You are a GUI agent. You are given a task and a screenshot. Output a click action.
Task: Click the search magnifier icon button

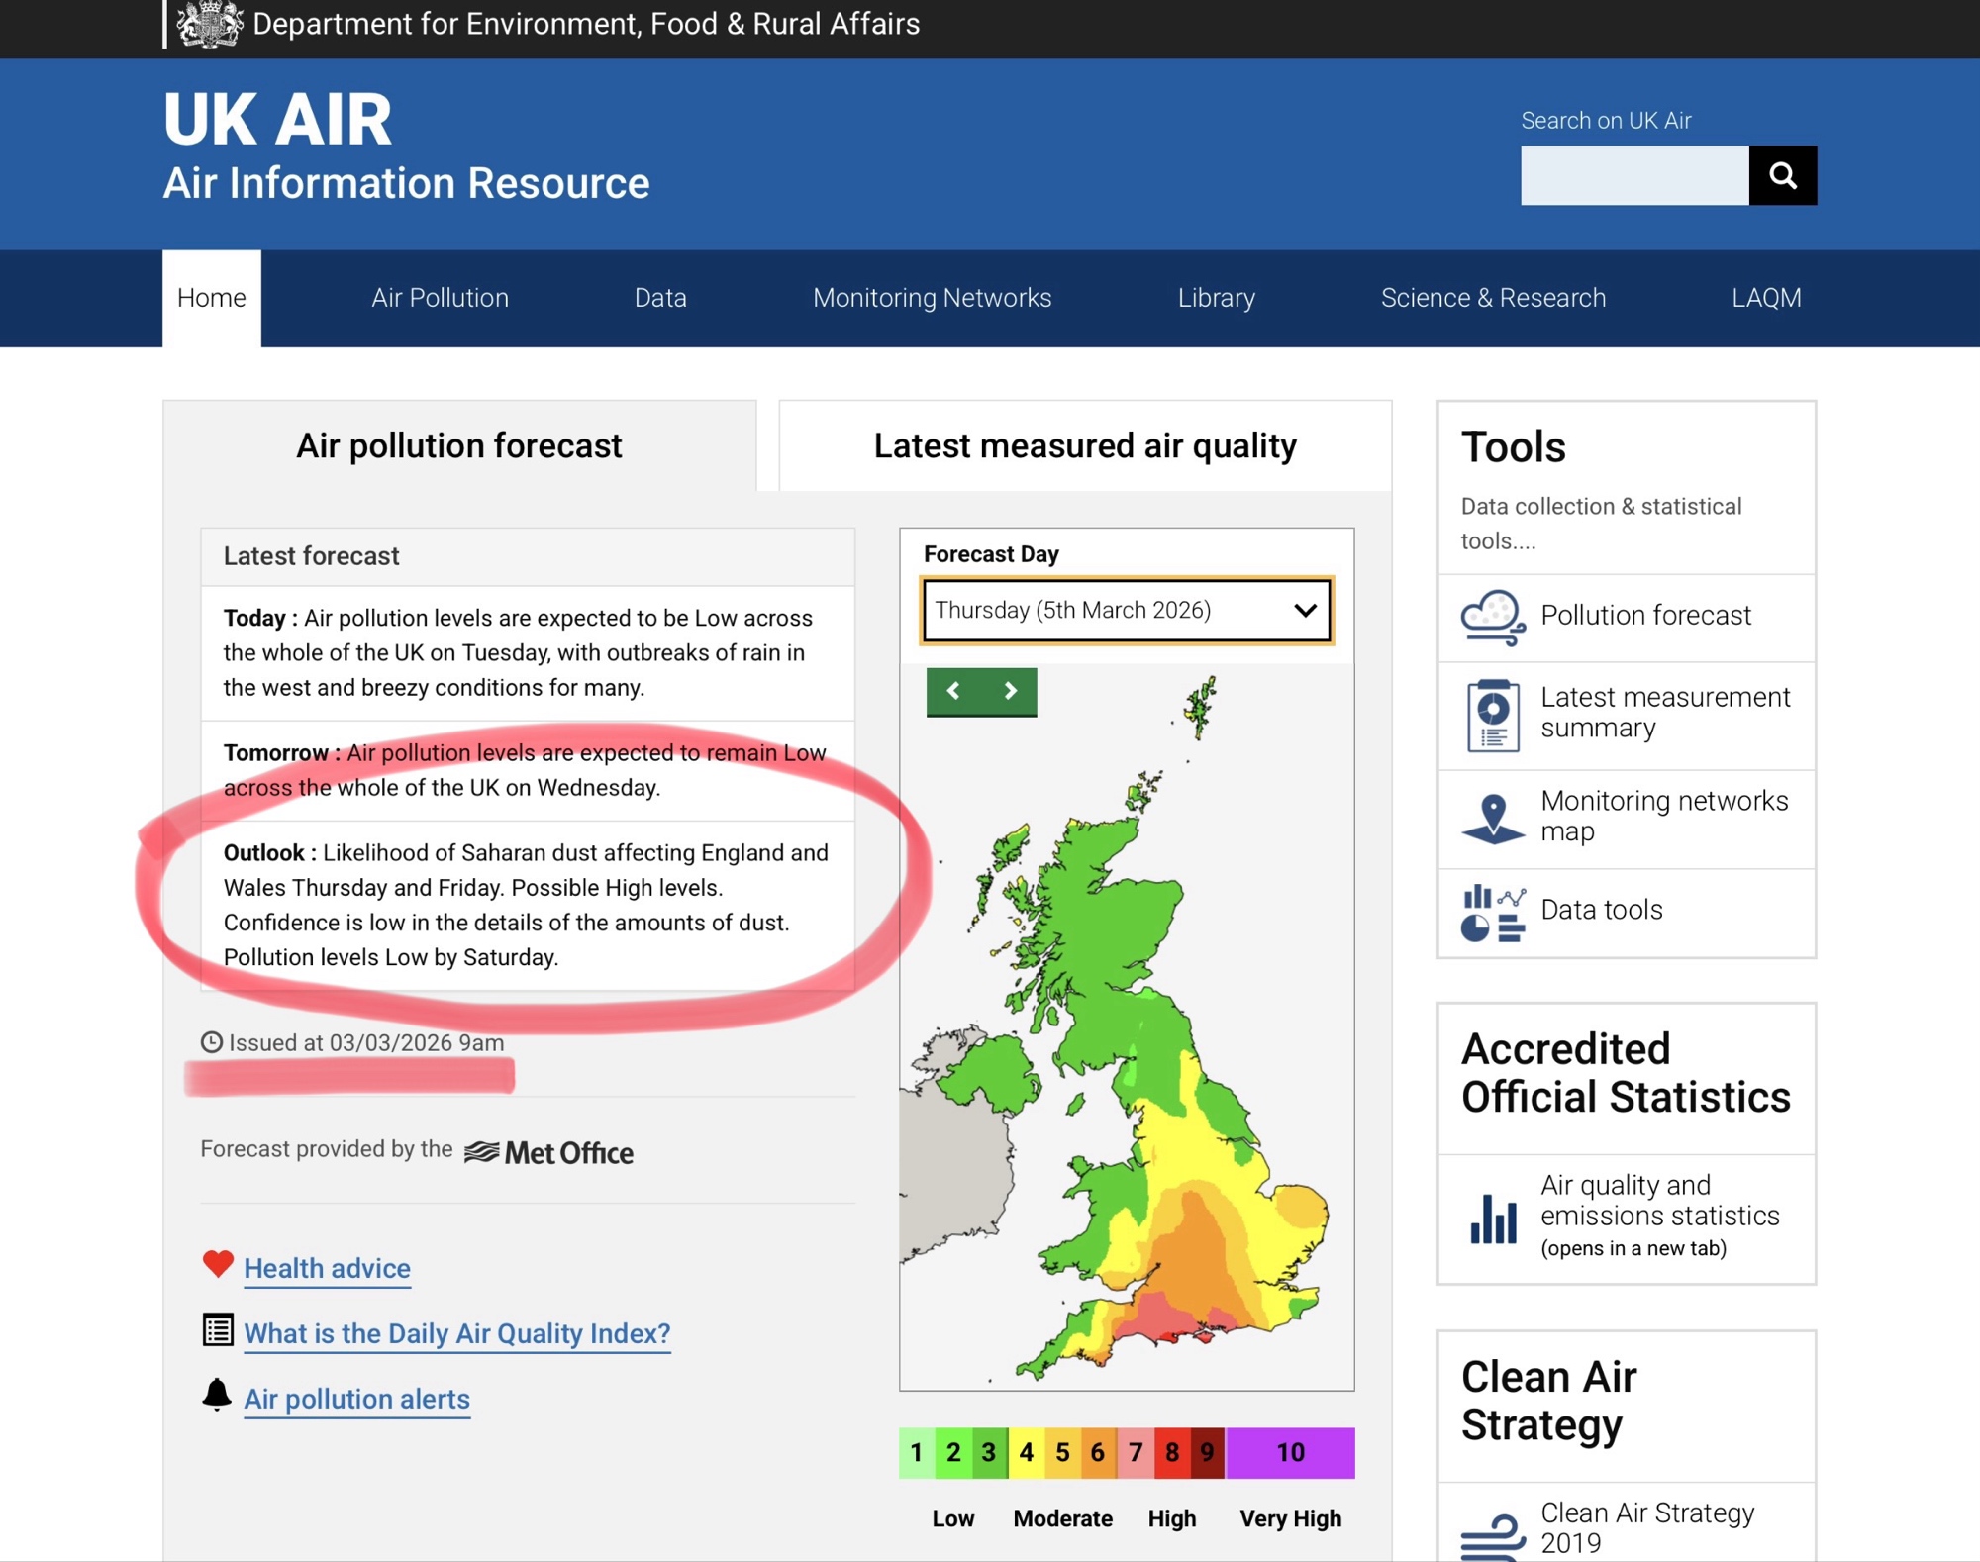(x=1782, y=175)
